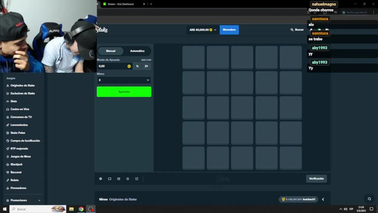Add Mines to favorites with the star icon
378x213 pixels.
[128, 179]
